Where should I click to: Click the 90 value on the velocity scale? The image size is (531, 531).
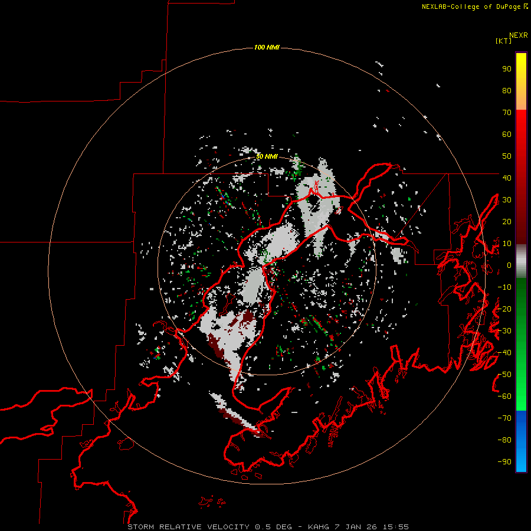coord(507,69)
